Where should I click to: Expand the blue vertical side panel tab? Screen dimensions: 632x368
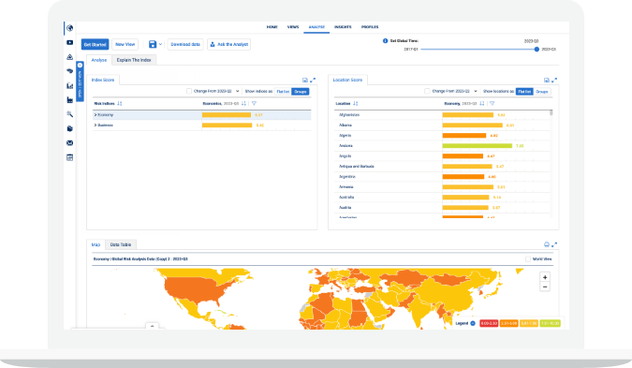point(80,81)
